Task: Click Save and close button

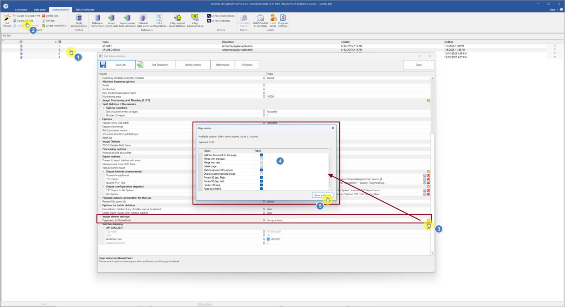Action: [322, 196]
